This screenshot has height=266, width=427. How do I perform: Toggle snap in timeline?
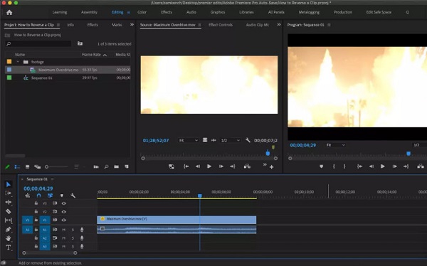[38, 196]
